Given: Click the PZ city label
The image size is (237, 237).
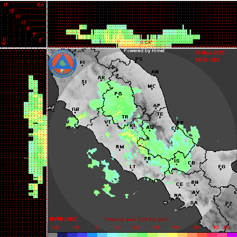Looking at the screenshot, I should click(x=228, y=204).
